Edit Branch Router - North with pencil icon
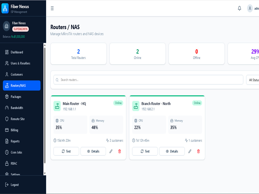259x194 pixels. click(x=190, y=151)
